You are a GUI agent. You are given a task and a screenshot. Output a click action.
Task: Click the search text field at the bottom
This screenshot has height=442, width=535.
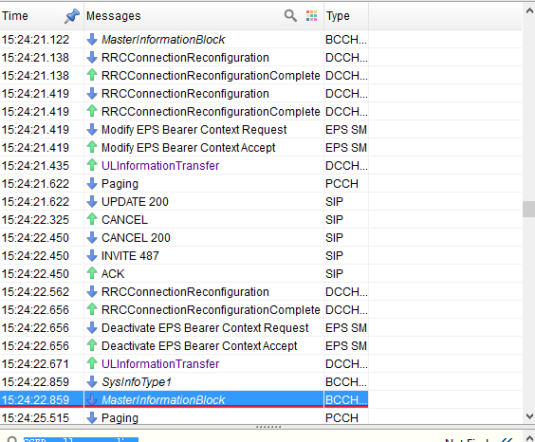pyautogui.click(x=81, y=439)
